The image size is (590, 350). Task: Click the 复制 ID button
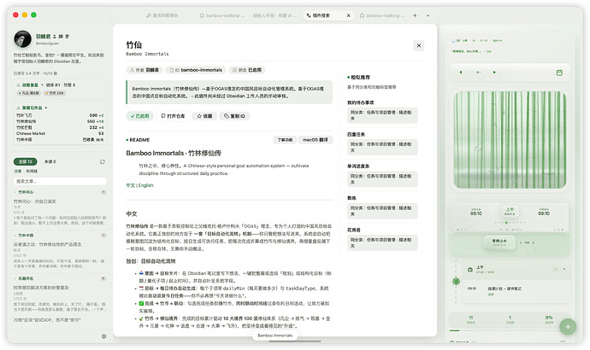tap(235, 116)
